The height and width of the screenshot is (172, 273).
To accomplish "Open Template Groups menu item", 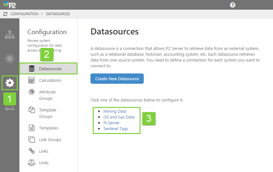I will pos(47,113).
